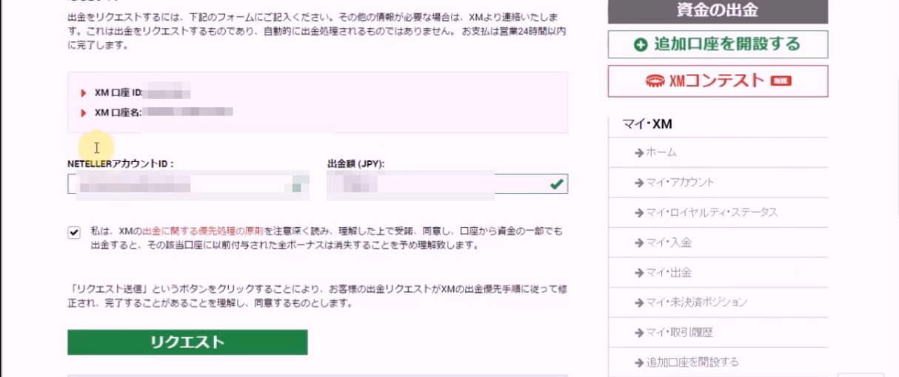This screenshot has width=899, height=377.
Task: Click the red badge on XMコンテスト
Action: [x=781, y=81]
